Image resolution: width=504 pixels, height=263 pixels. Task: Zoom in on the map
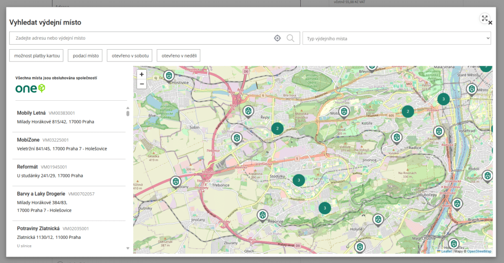tap(141, 74)
